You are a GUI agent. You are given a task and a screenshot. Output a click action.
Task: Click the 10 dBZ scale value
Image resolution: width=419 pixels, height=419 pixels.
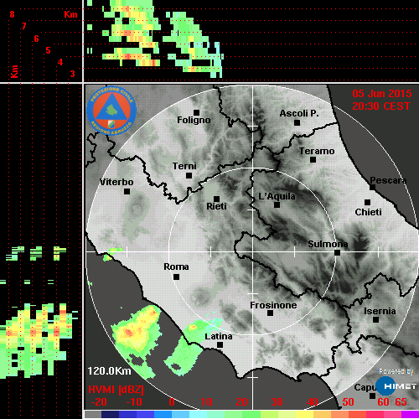[x=206, y=402]
